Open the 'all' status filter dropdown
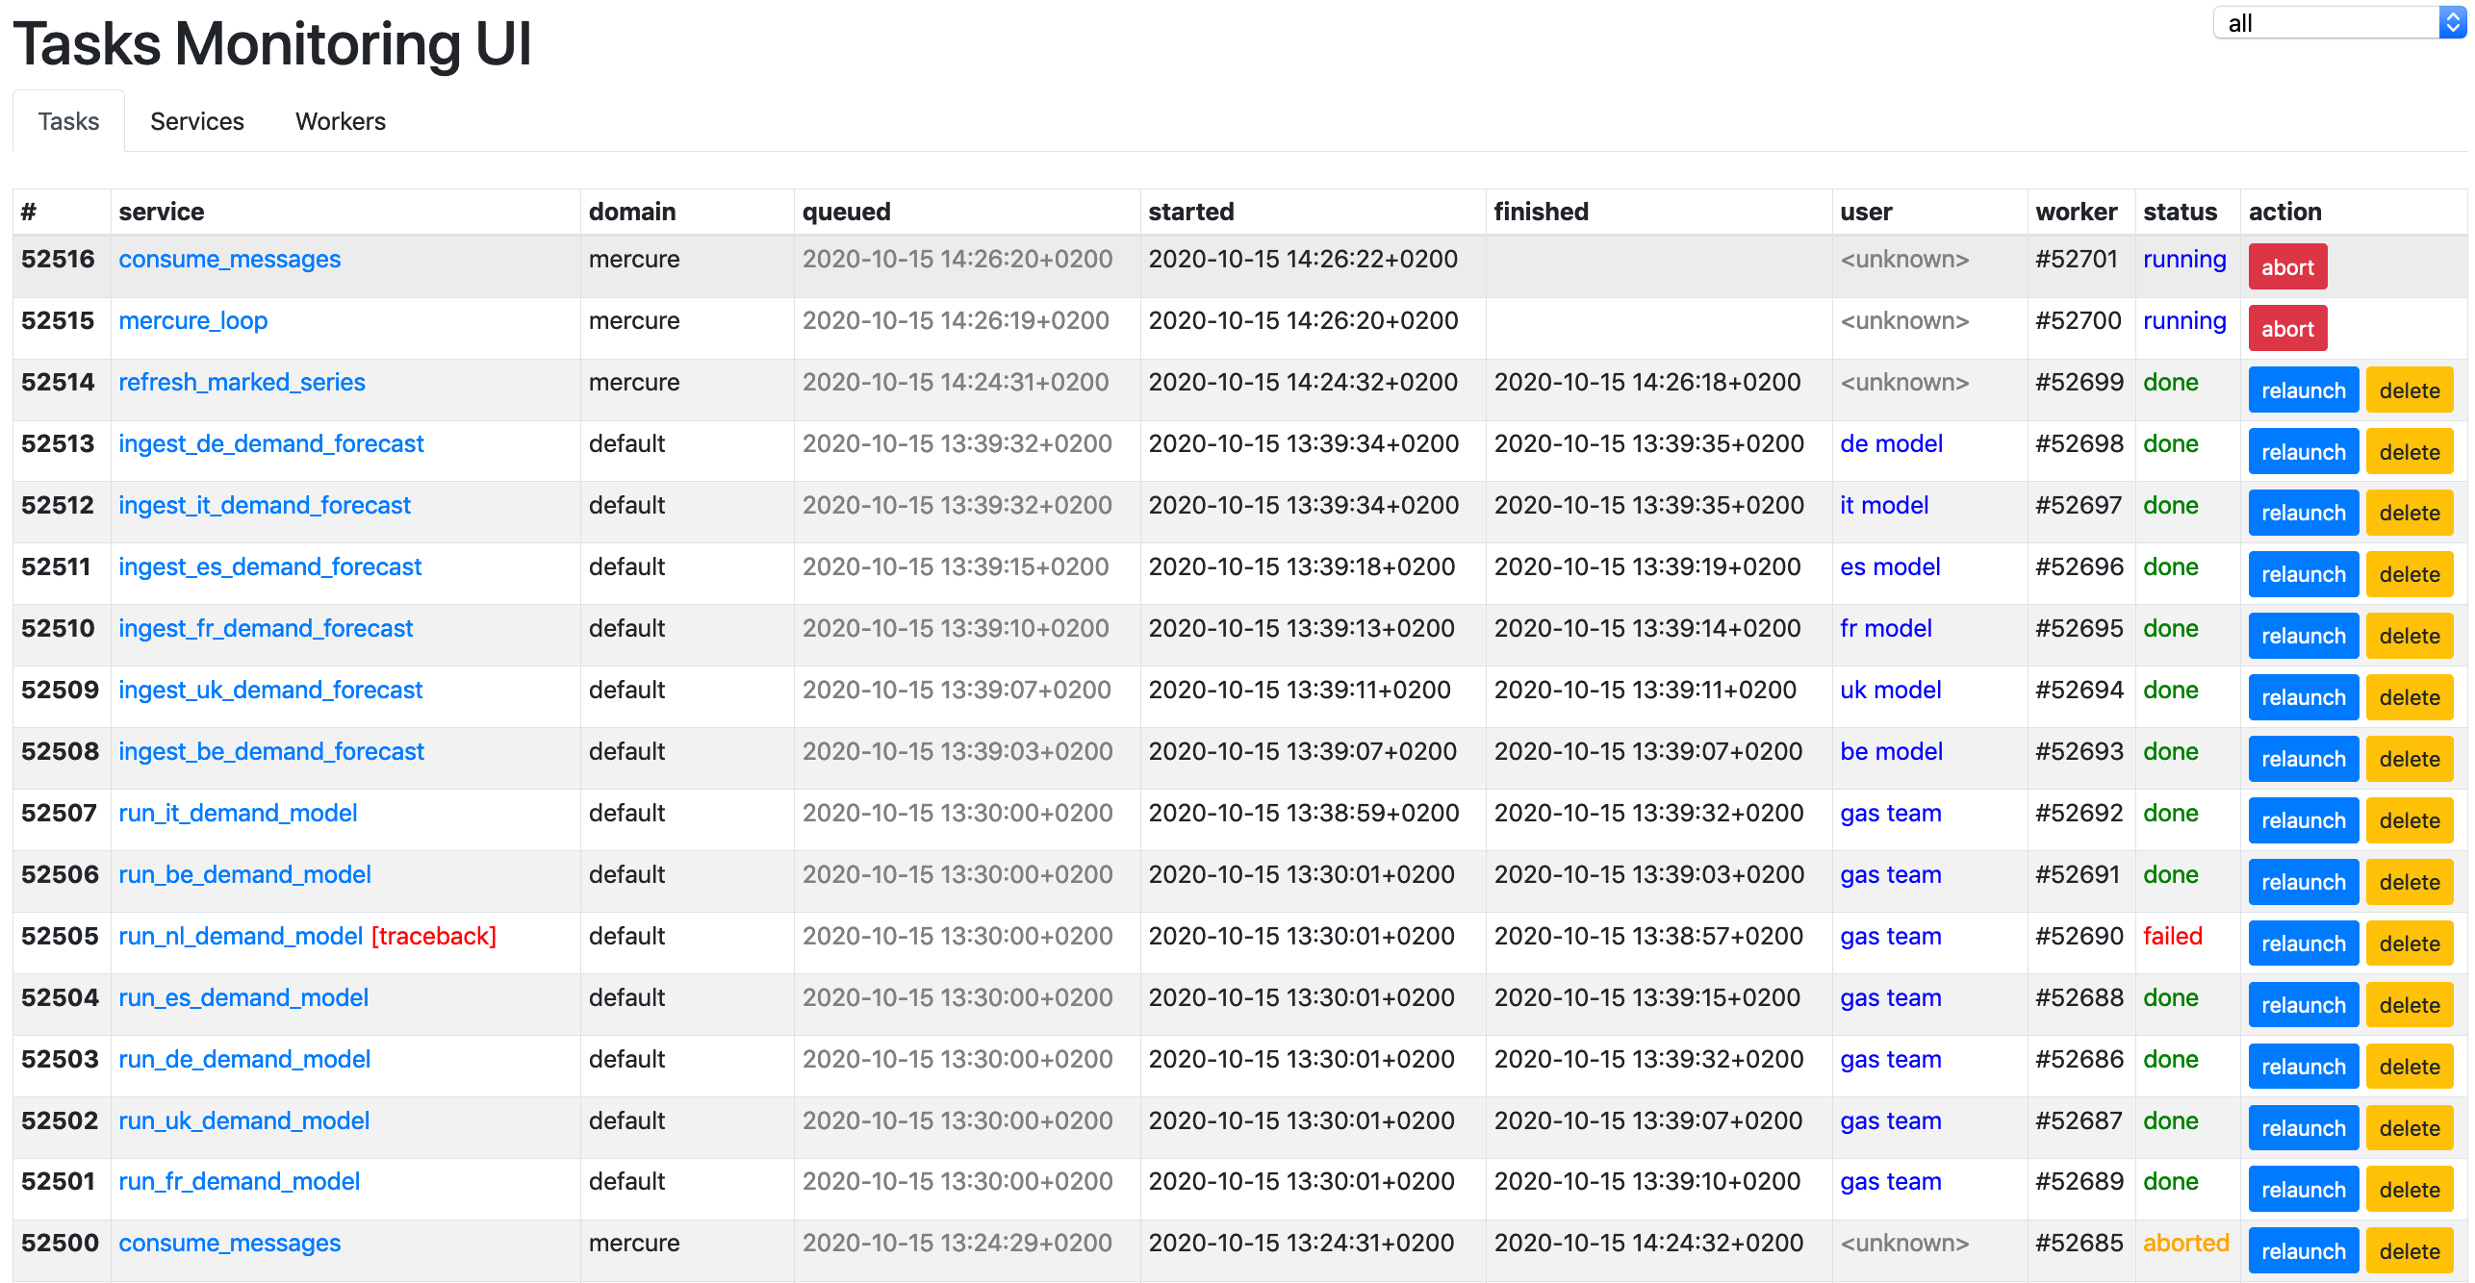 pos(2338,23)
